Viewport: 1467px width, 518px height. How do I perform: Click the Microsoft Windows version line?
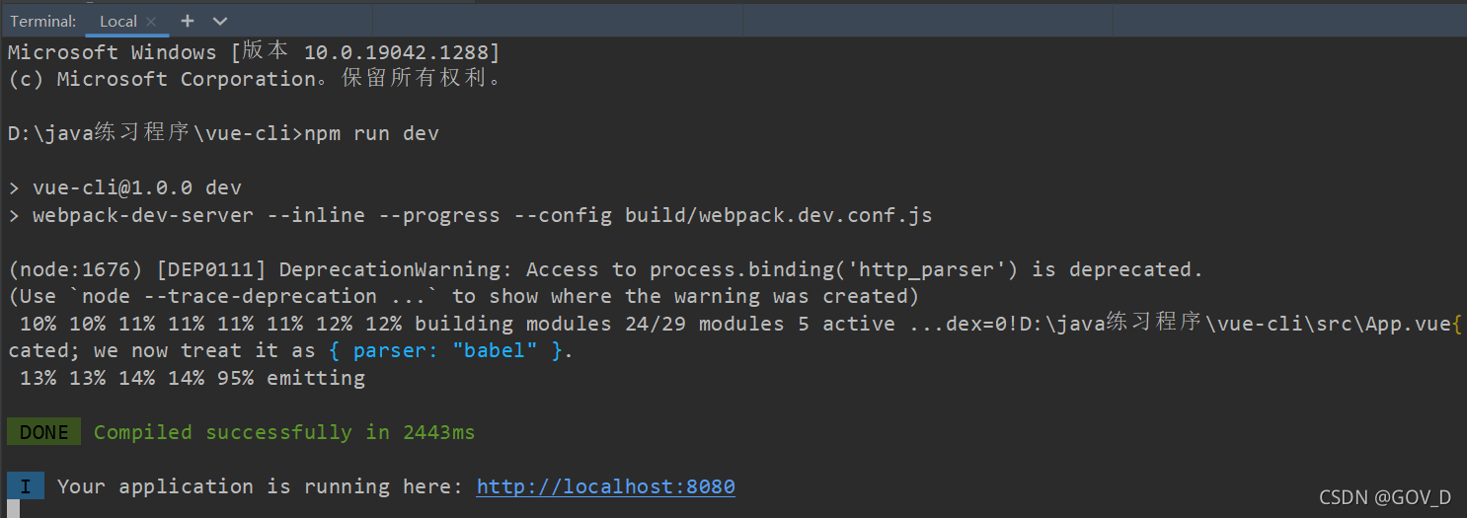tap(254, 52)
